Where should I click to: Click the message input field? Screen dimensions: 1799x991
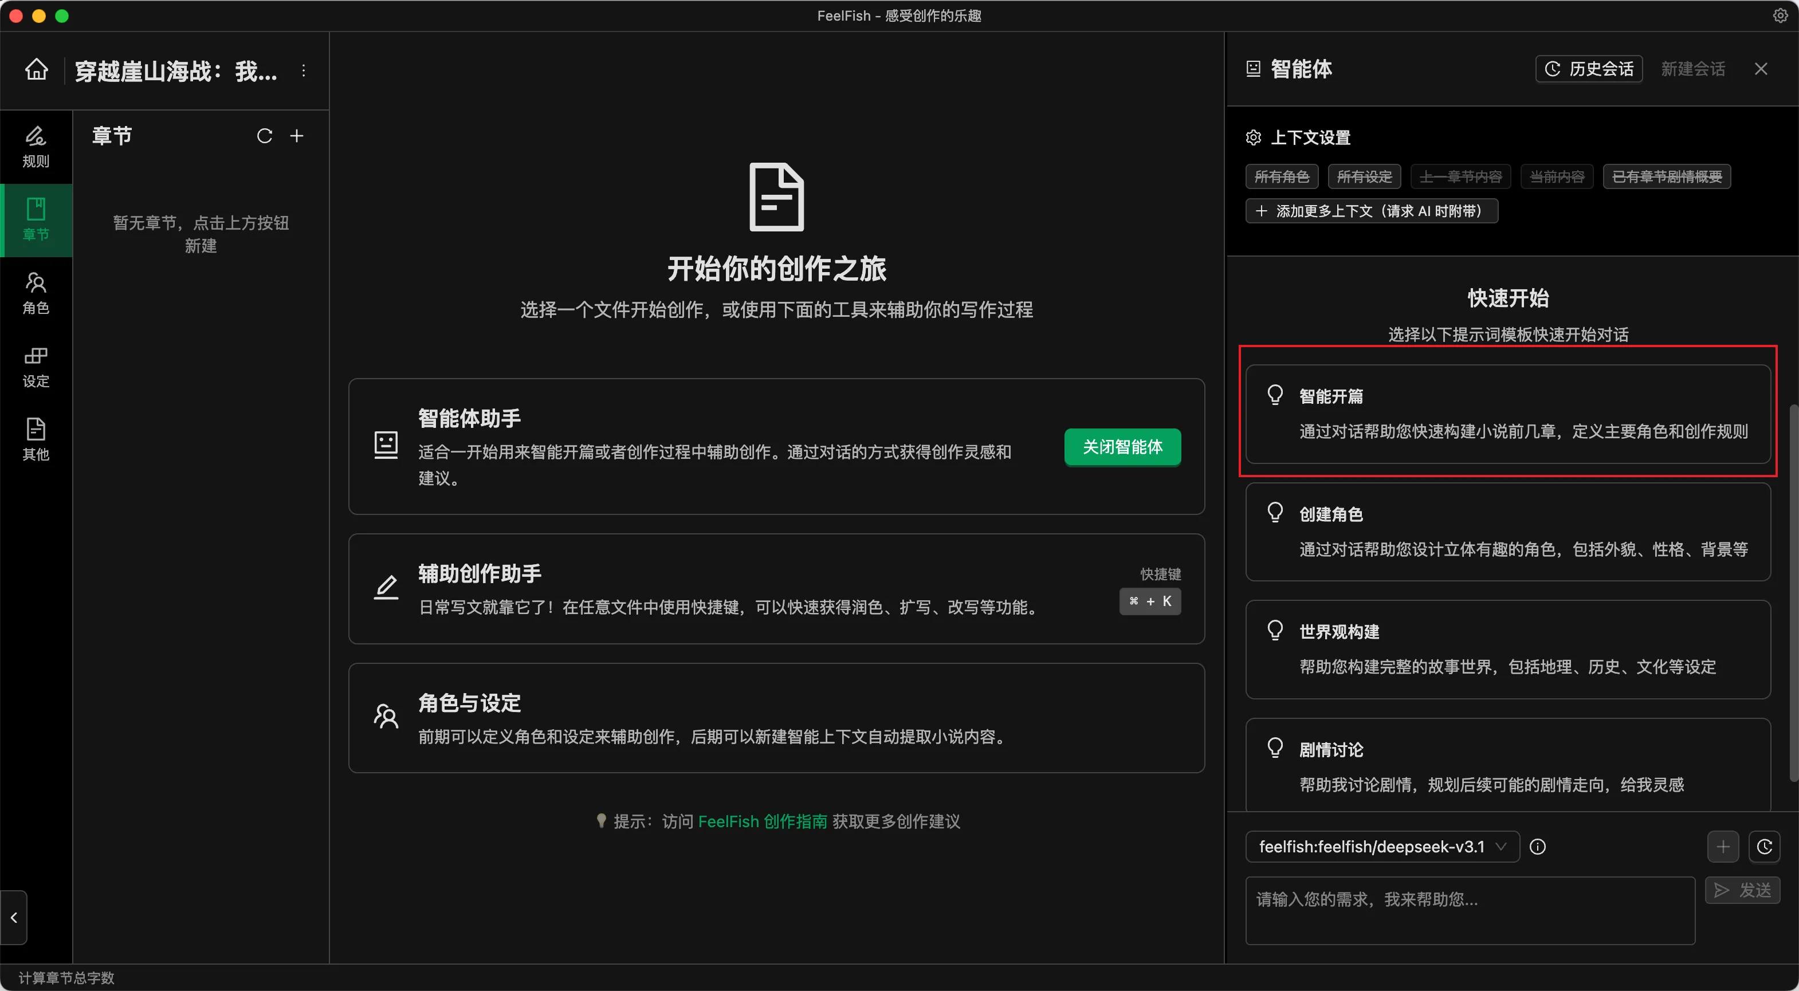pyautogui.click(x=1470, y=910)
